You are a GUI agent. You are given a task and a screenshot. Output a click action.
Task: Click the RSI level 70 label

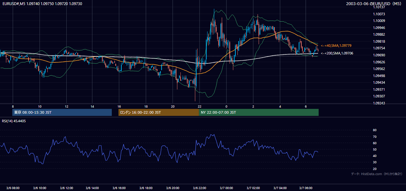(375, 137)
